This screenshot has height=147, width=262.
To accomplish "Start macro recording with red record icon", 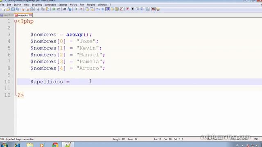I will click(128, 9).
